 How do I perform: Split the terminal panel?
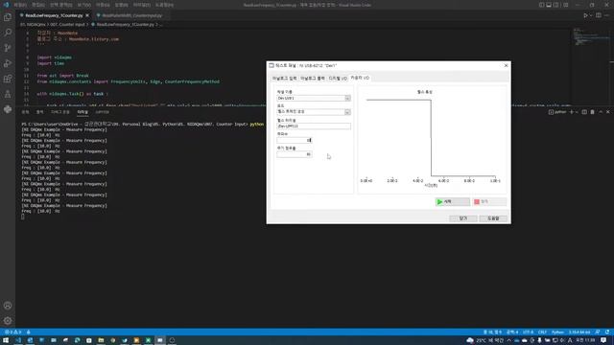point(584,112)
